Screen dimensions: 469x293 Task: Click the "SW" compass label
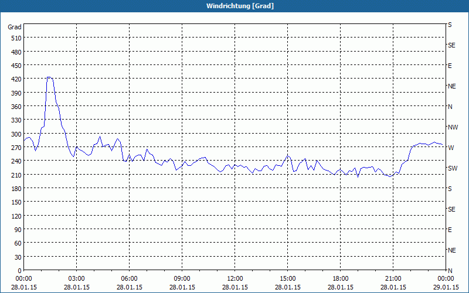453,168
